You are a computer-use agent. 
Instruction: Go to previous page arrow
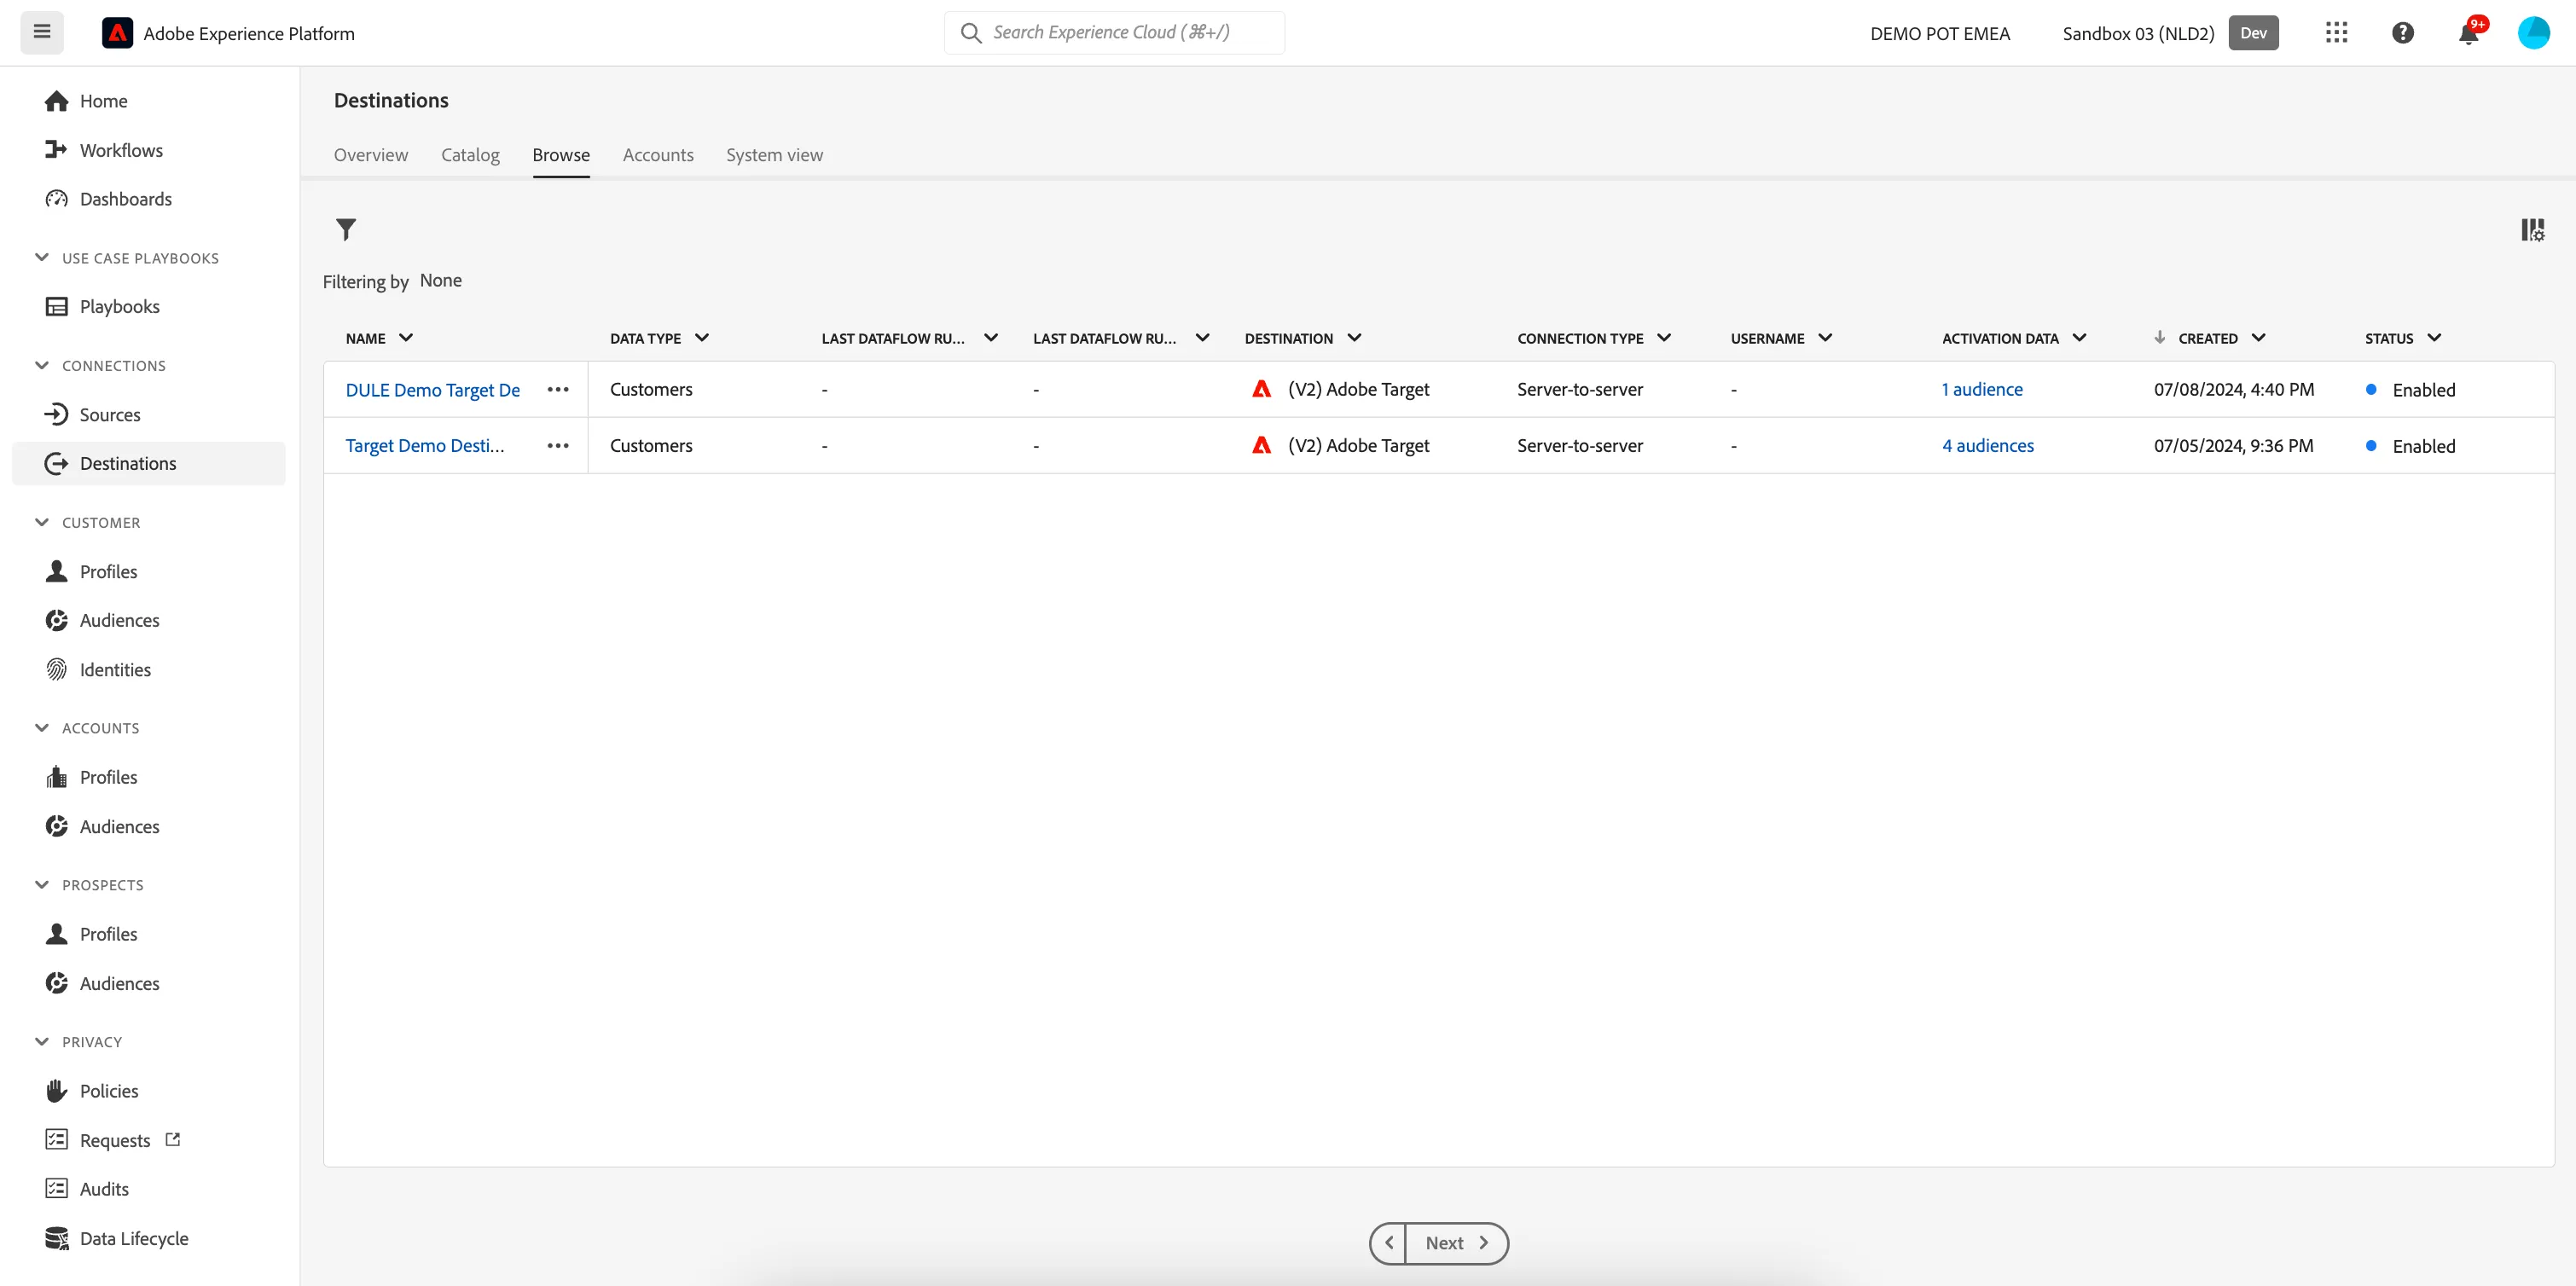[x=1388, y=1243]
